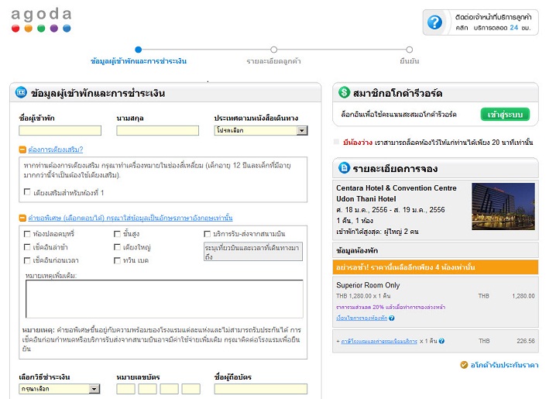Collapse special requests via orange minus icon

(x=22, y=218)
